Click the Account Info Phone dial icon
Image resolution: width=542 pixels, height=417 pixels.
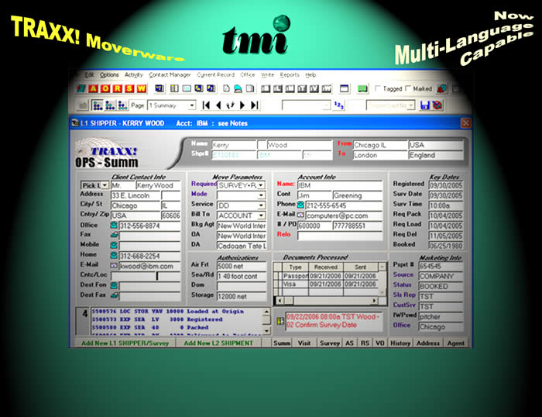[x=300, y=205]
